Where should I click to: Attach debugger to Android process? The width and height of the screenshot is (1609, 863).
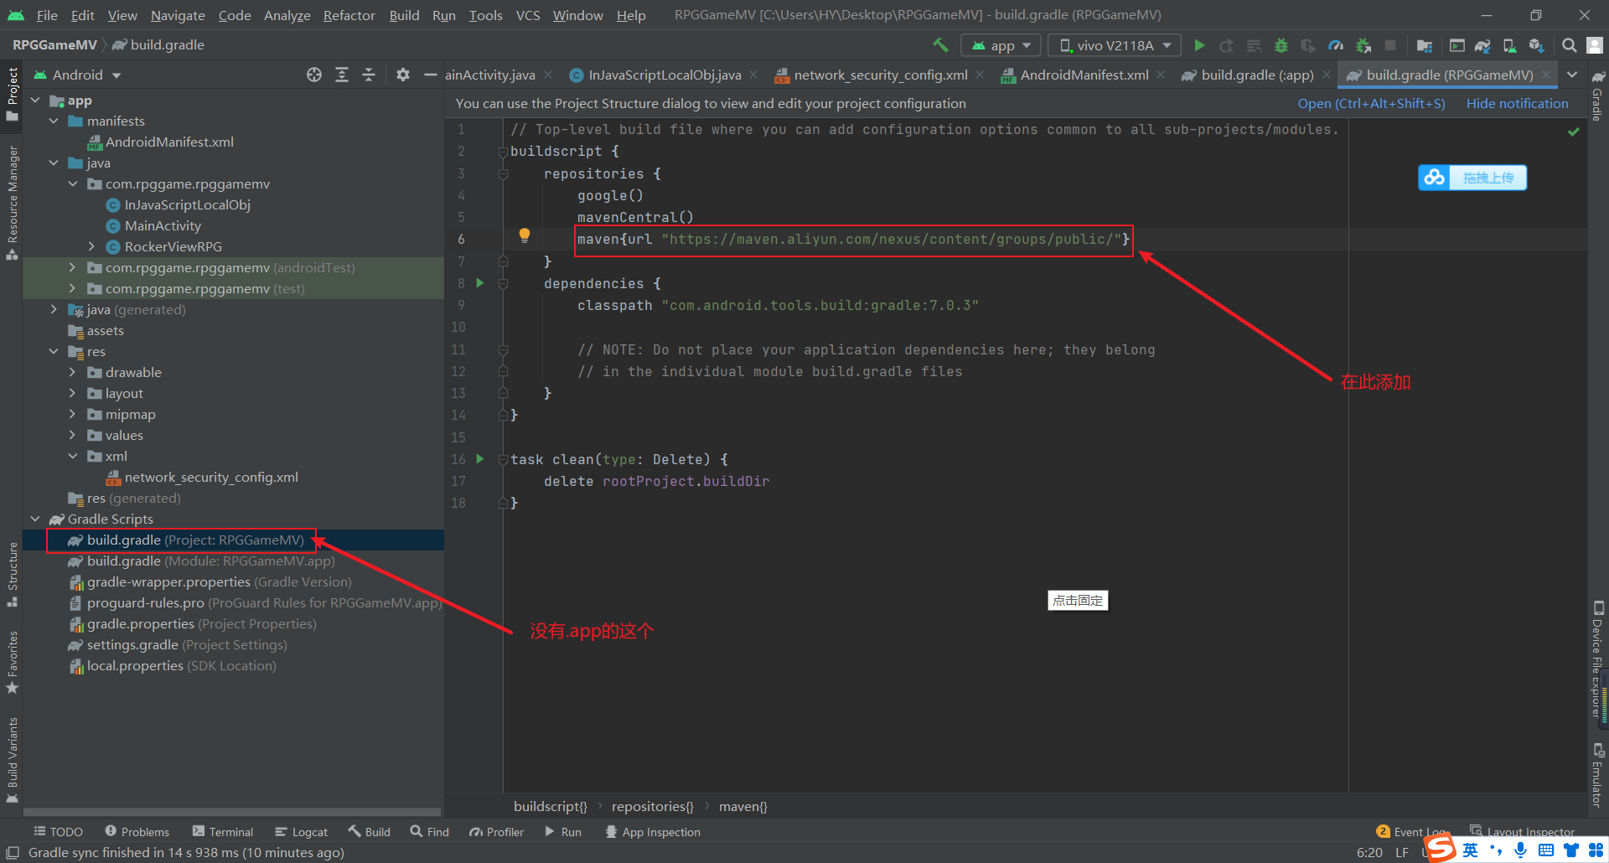click(1363, 45)
